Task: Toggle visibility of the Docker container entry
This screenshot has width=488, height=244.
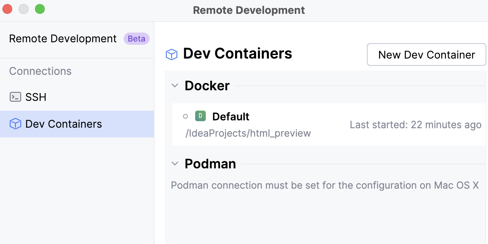Action: click(174, 85)
